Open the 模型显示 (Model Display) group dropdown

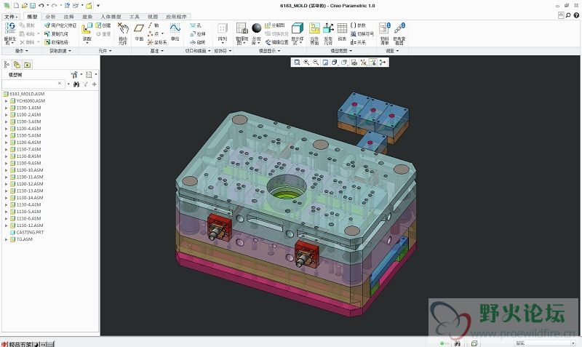[270, 51]
